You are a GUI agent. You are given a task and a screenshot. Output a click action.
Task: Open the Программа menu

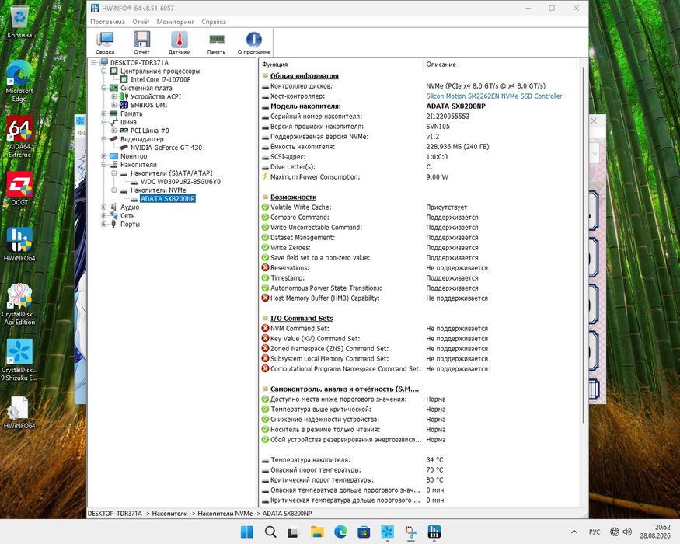point(107,22)
